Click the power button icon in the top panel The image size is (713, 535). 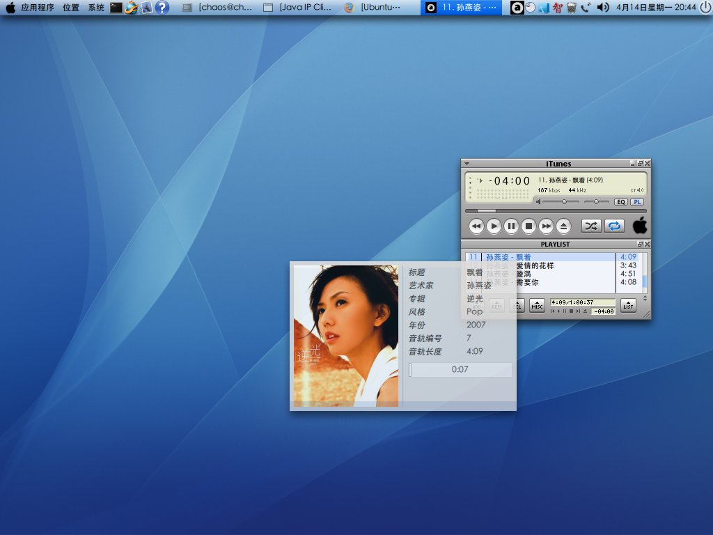(706, 7)
